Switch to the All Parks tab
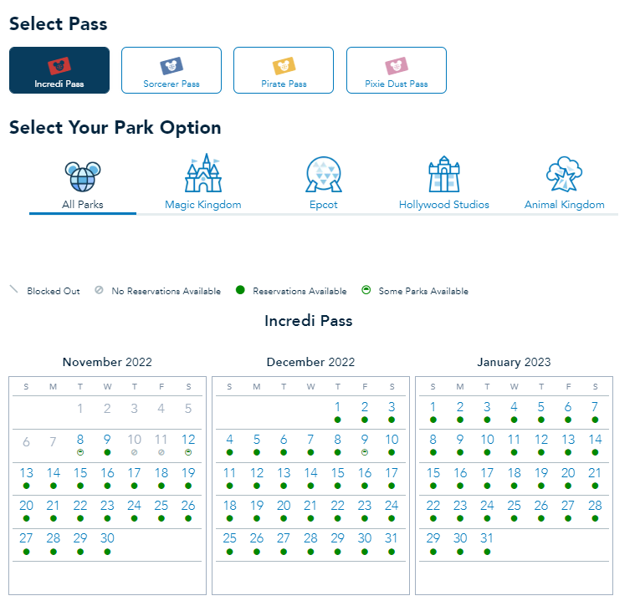This screenshot has height=606, width=640. [83, 205]
